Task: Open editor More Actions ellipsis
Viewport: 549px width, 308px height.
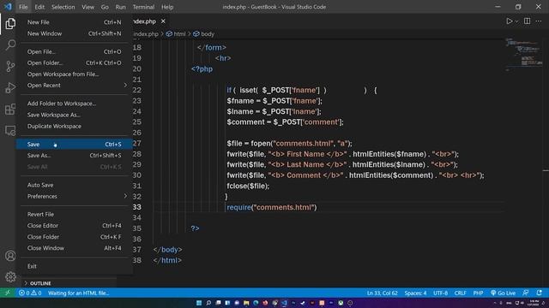Action: pos(539,21)
